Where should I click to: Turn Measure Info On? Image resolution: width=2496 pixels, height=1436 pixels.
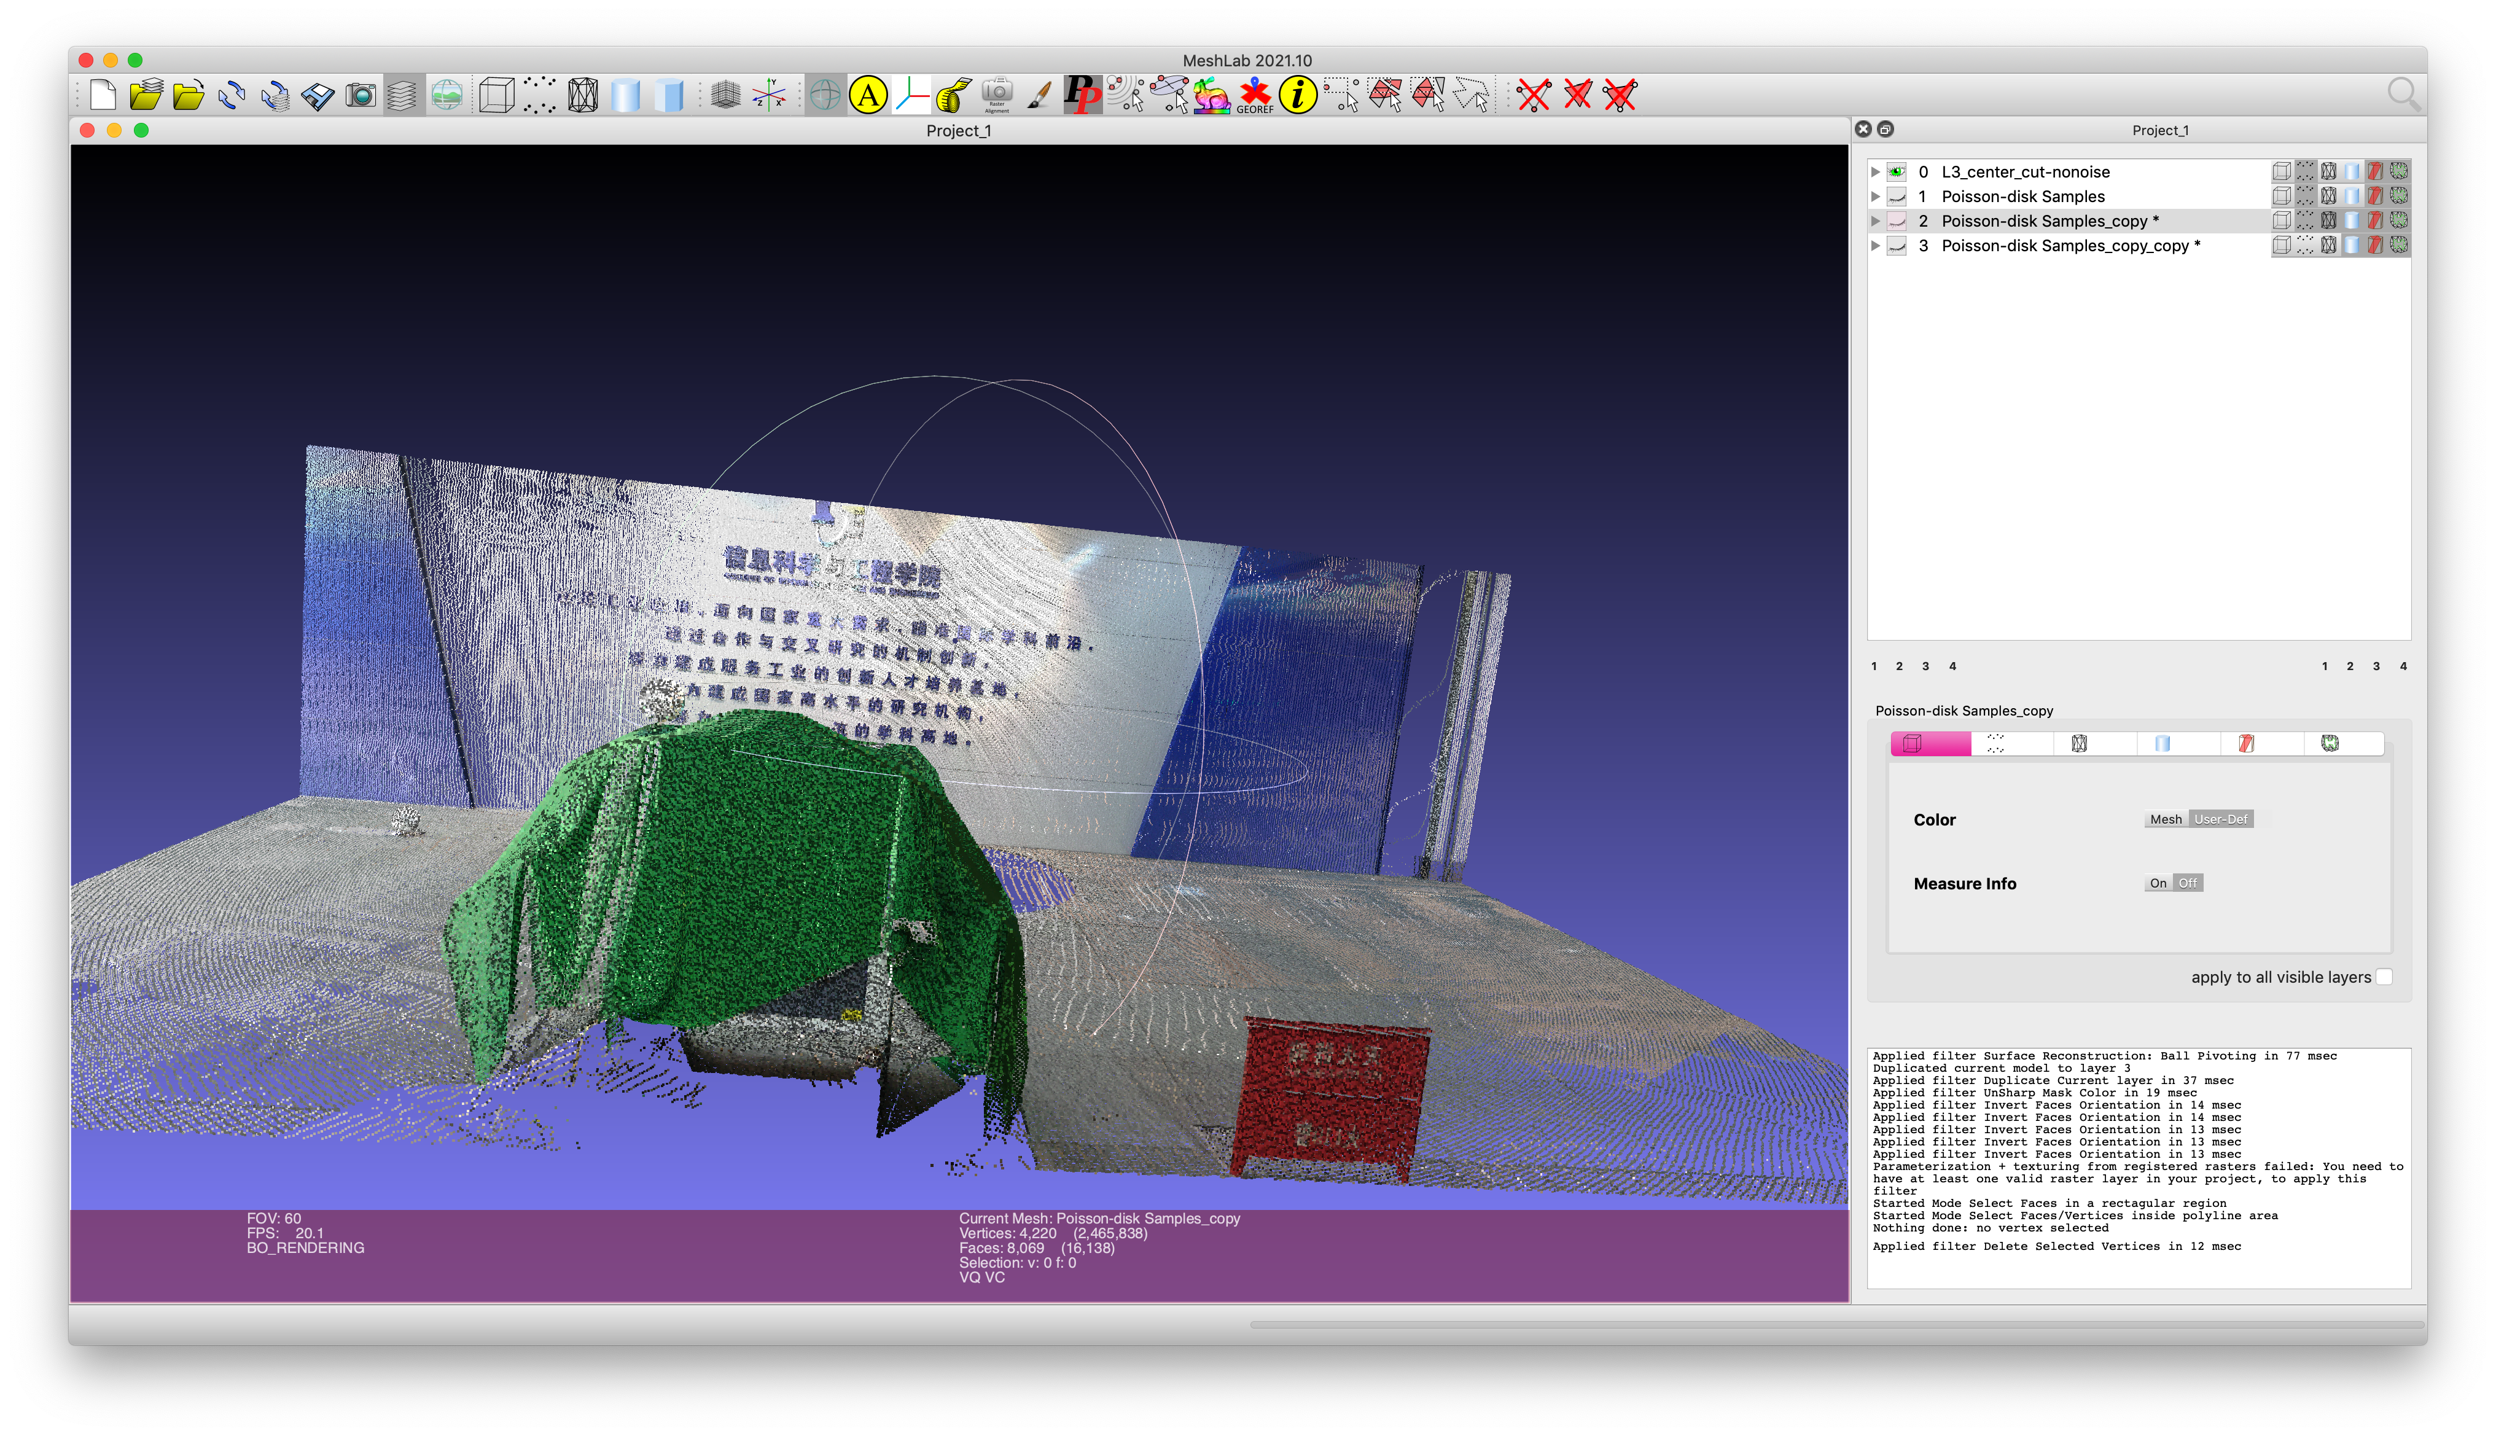[x=2158, y=884]
